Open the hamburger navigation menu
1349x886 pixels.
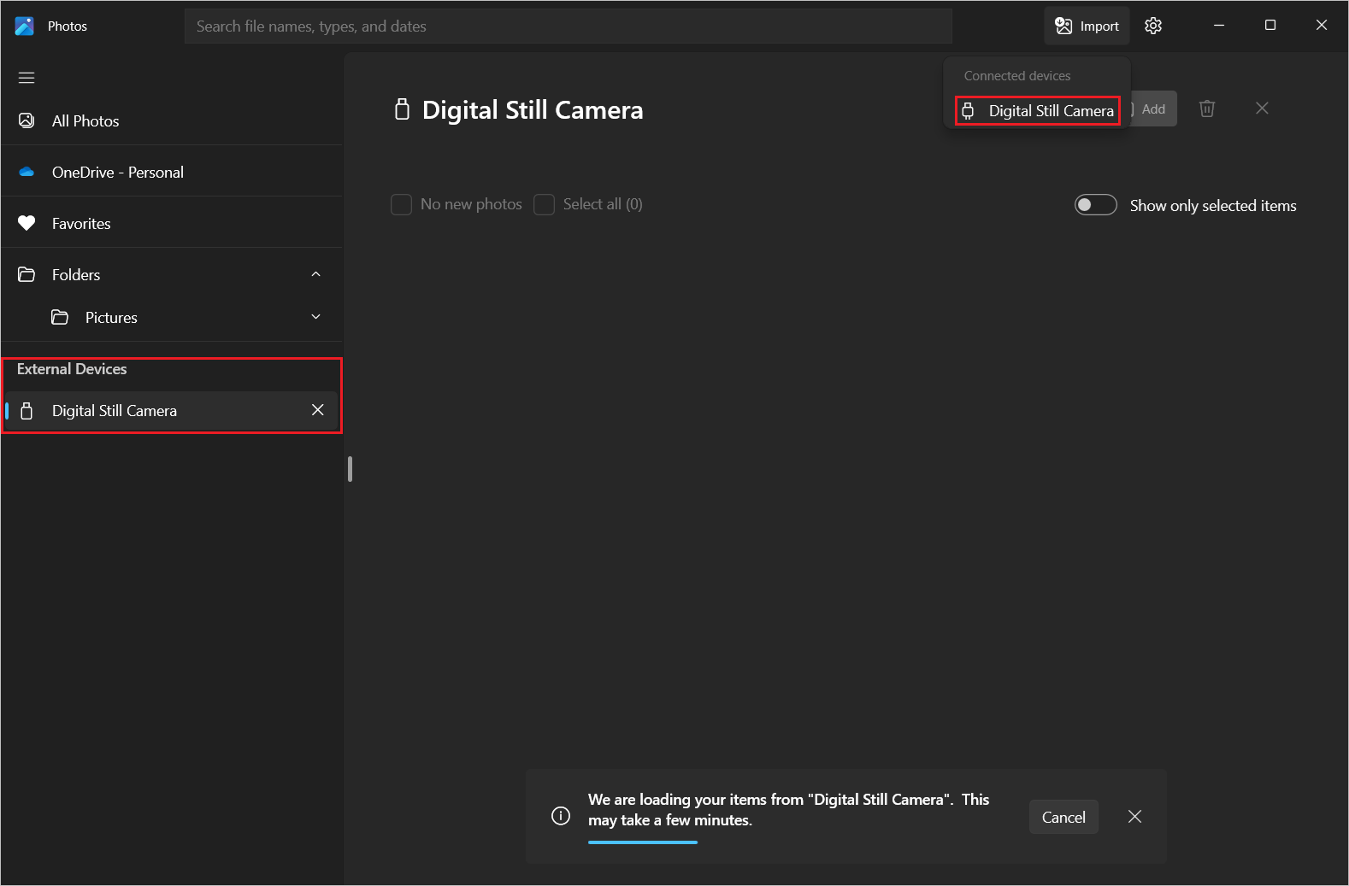27,78
